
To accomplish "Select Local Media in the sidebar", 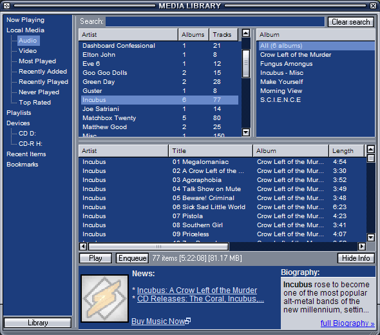I will click(x=26, y=30).
